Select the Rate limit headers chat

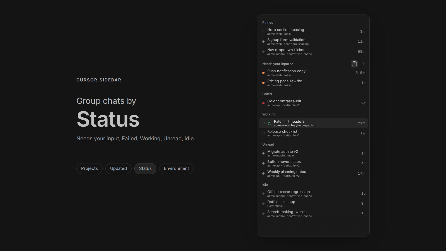(x=313, y=123)
